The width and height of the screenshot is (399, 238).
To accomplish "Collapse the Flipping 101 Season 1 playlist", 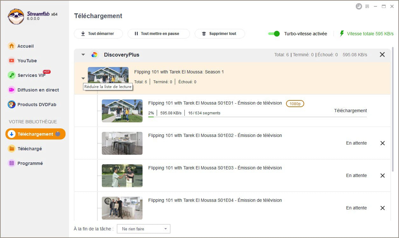I will click(x=83, y=78).
